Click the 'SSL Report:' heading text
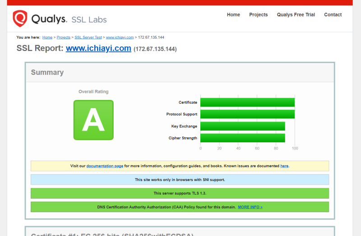 40,48
